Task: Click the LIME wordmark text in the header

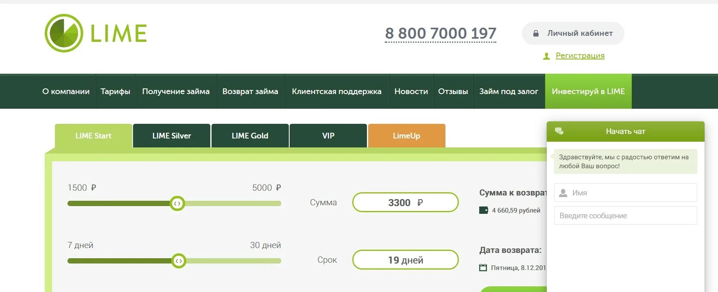Action: click(x=118, y=33)
